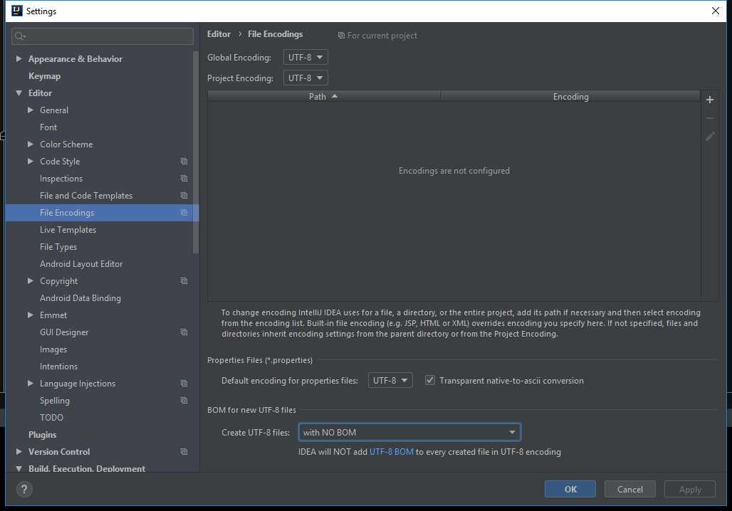Click project-level icon beside Code Style
This screenshot has width=732, height=511.
coord(184,161)
